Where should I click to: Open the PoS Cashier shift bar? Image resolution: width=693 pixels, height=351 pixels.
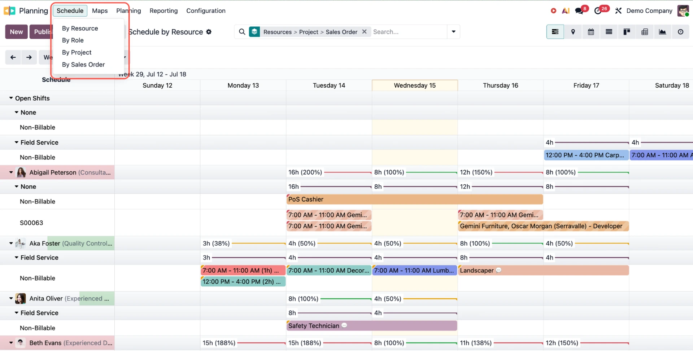415,199
